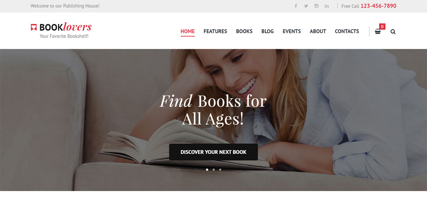
Task: Open the Twitter social icon
Action: click(306, 6)
